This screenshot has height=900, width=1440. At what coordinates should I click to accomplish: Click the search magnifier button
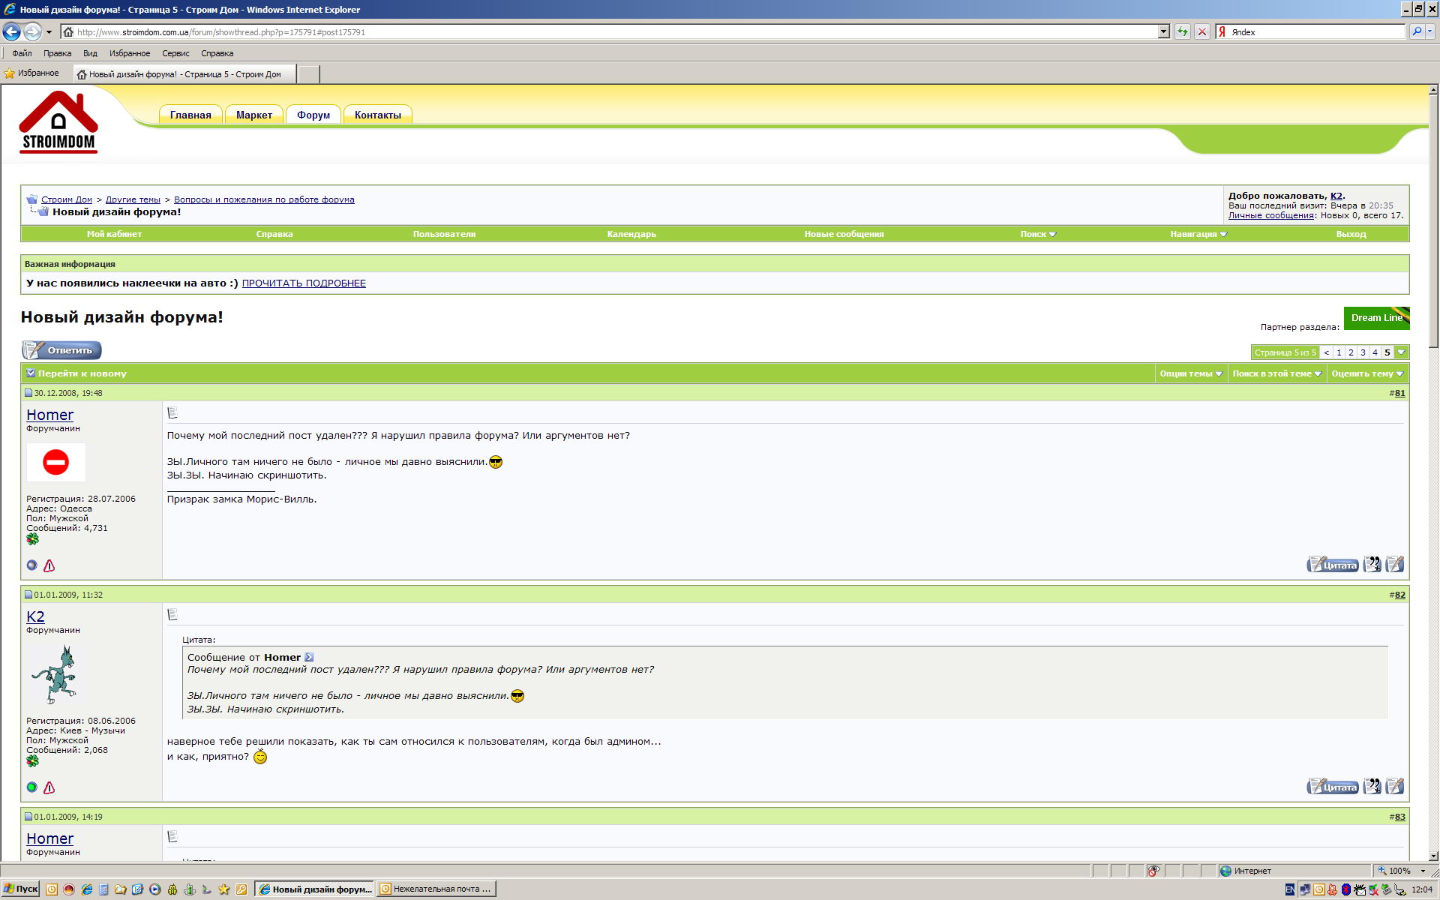click(x=1417, y=31)
